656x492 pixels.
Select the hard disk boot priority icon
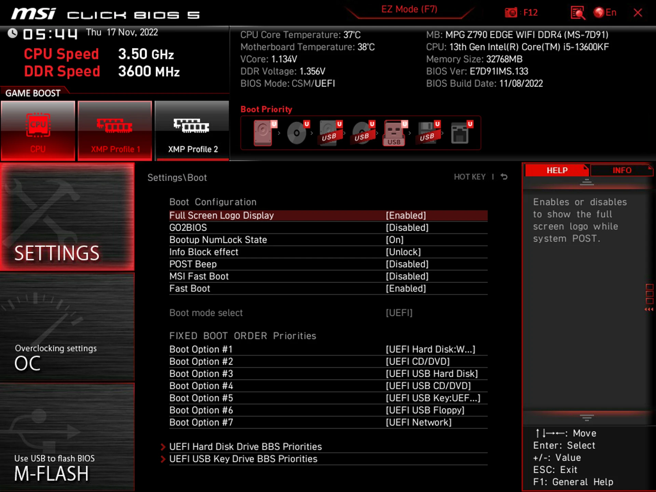tap(265, 133)
